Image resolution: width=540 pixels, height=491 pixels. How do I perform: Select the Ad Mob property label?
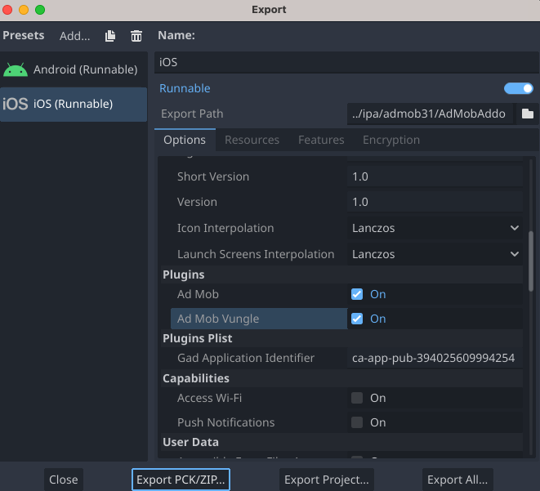point(198,294)
